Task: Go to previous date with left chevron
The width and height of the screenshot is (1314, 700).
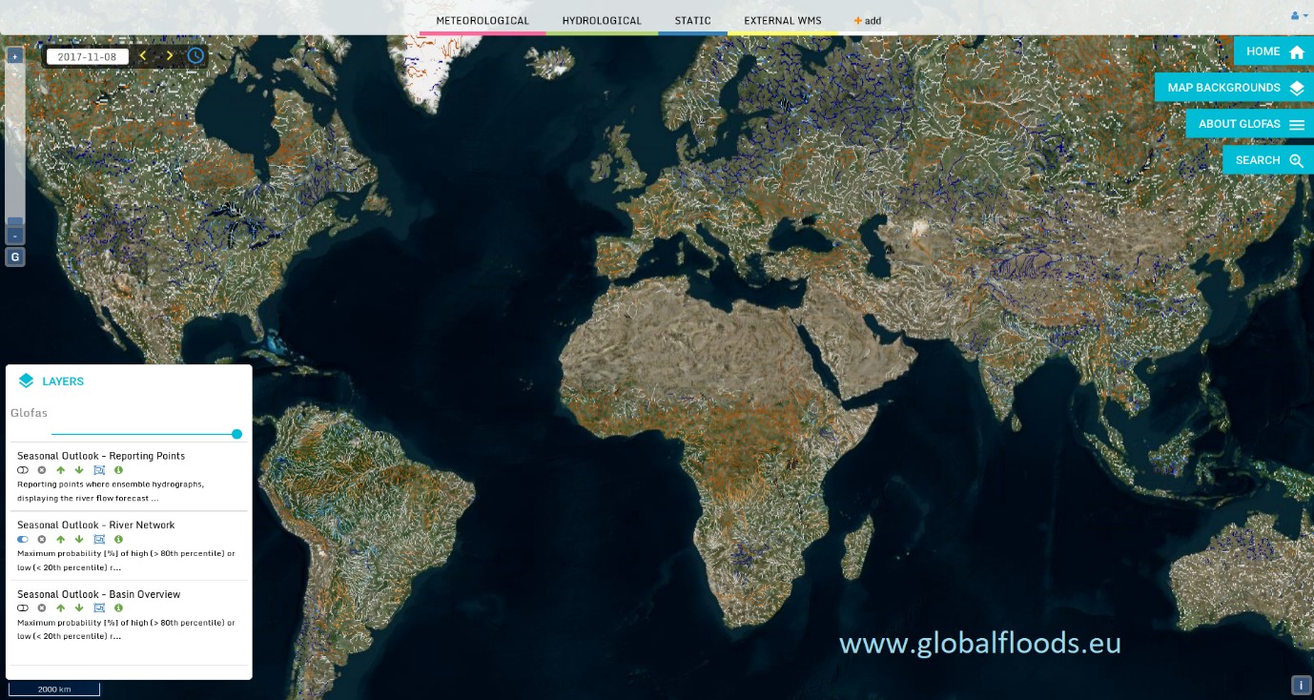Action: [143, 55]
